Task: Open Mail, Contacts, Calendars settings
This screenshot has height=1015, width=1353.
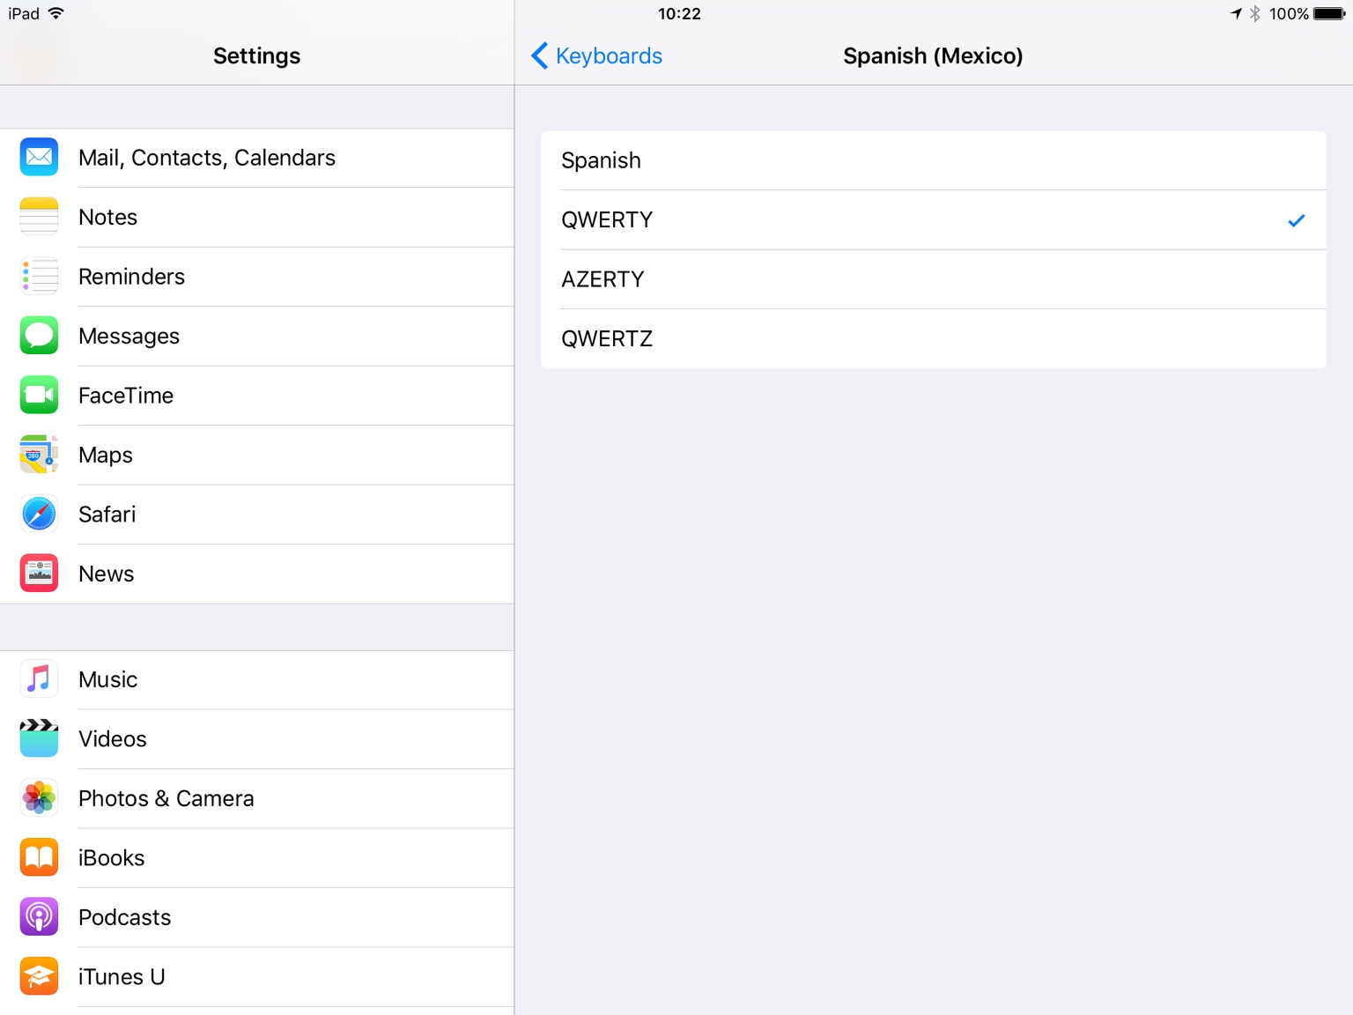Action: click(257, 158)
